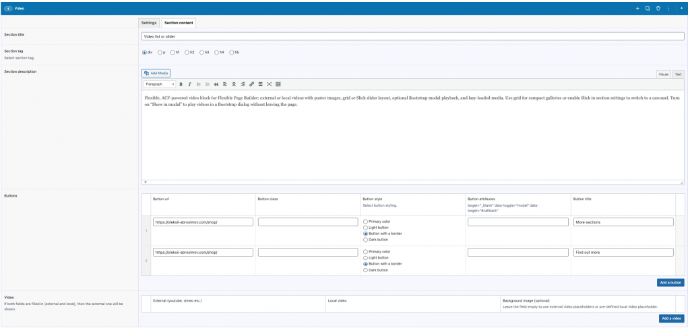This screenshot has height=330, width=690.
Task: Add a new layout with the plus icon
Action: pos(637,8)
